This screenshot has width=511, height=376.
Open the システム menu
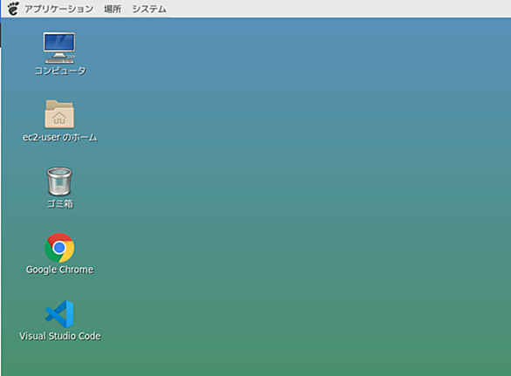pos(149,9)
